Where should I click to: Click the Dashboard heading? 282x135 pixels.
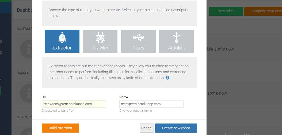pos(24,10)
